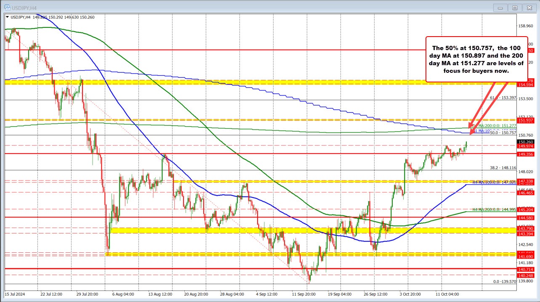Collapse the OHLC quote line via the triangle
Image resolution: width=540 pixels, height=302 pixels.
pyautogui.click(x=7, y=16)
